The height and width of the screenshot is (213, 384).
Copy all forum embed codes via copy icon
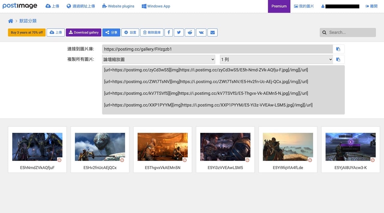click(338, 59)
